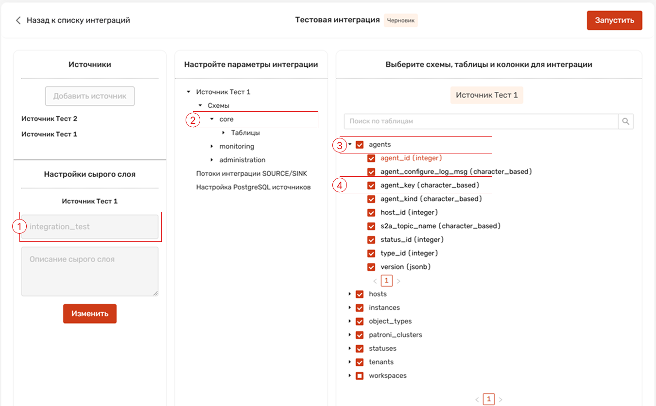Expand the monitoring schema node
The image size is (656, 406).
click(x=212, y=146)
